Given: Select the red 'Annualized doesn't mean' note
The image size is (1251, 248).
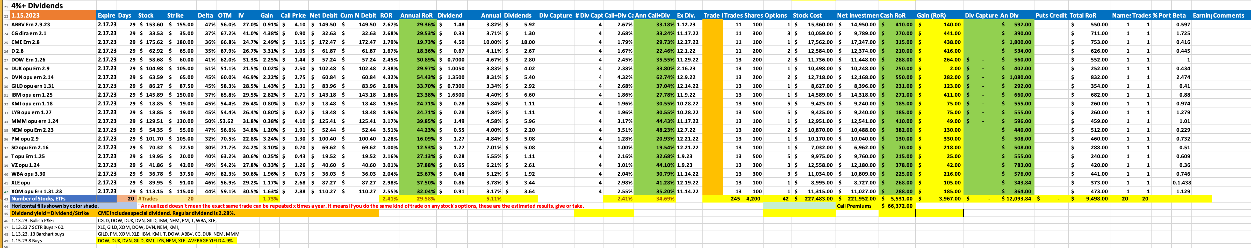Looking at the screenshot, I should tap(361, 206).
